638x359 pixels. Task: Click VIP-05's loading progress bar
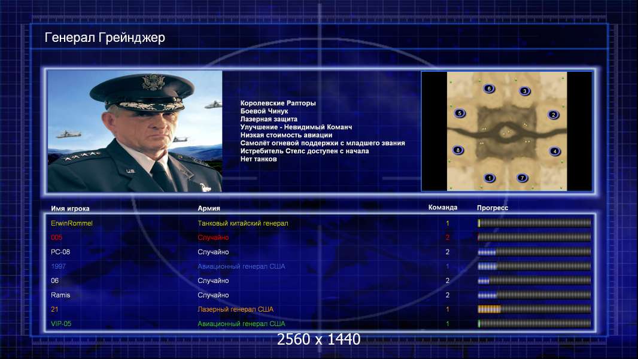[534, 324]
